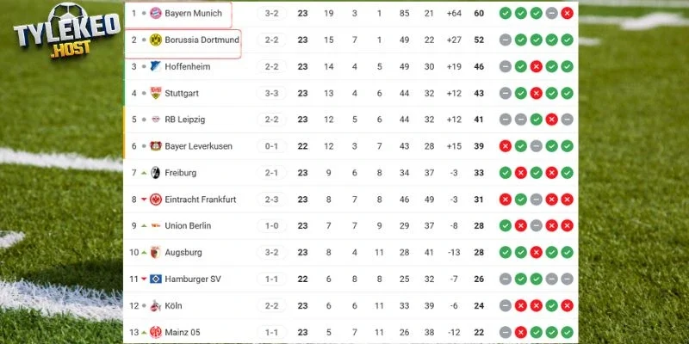Click the Bayern Munich club crest
Screen dimensions: 689x344
tap(156, 14)
